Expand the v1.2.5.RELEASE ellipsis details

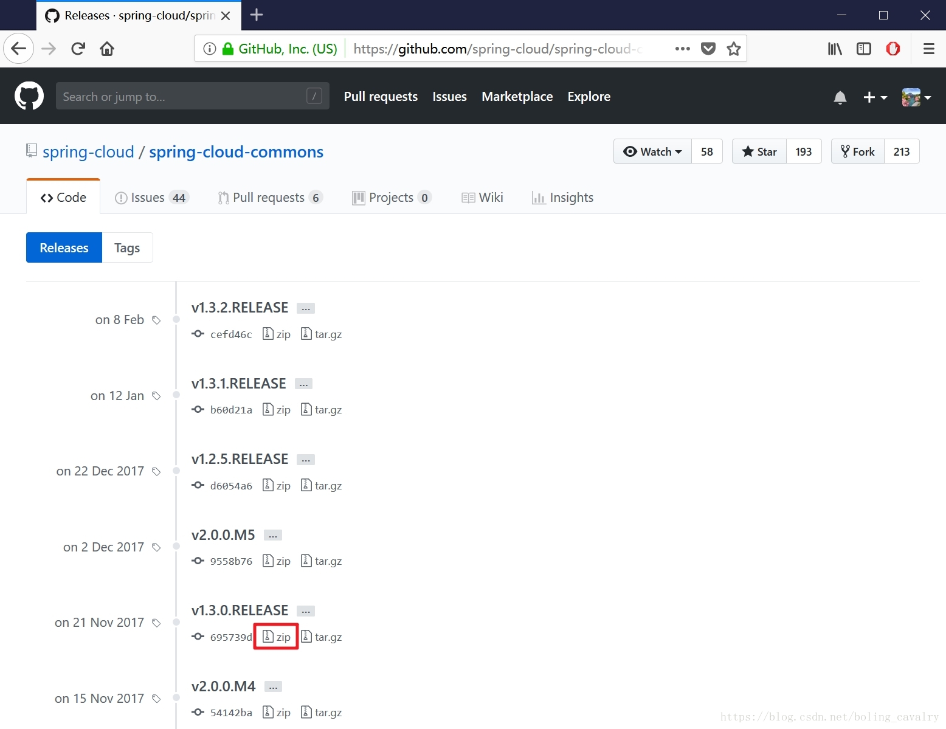coord(306,460)
